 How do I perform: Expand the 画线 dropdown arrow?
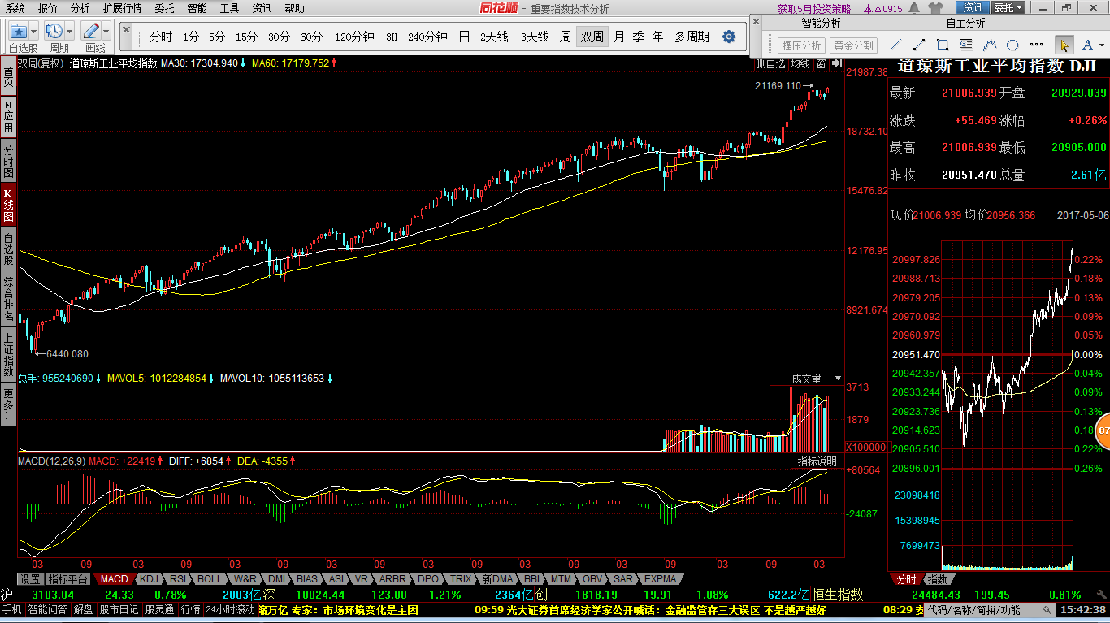106,32
